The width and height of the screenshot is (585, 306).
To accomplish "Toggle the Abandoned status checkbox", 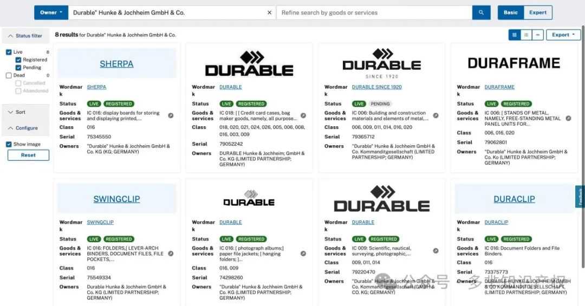I will click(x=18, y=90).
